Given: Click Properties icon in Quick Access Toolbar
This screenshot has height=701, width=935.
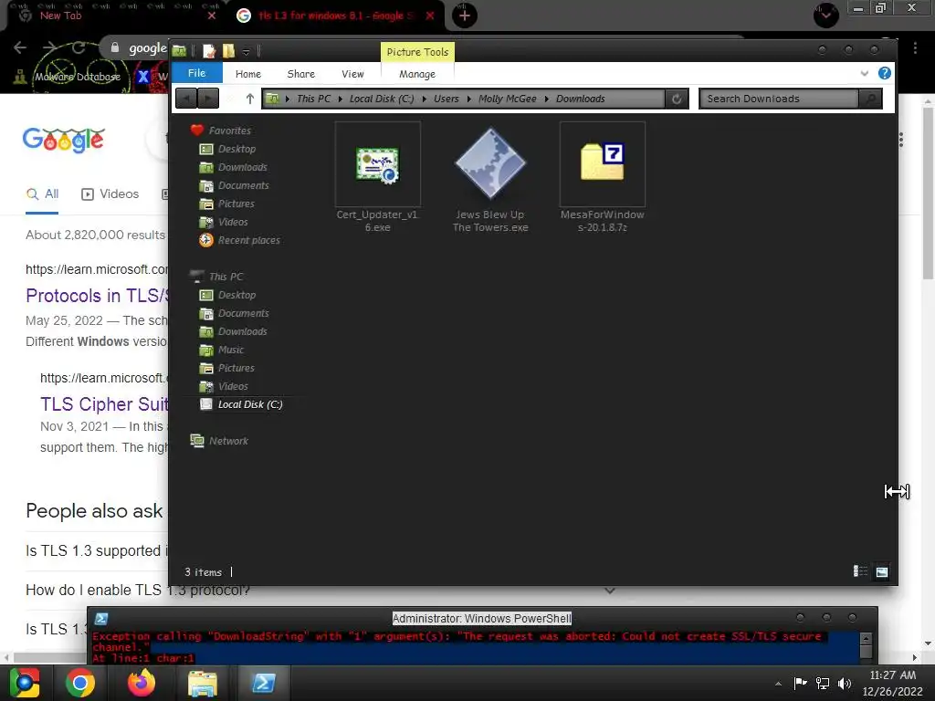Looking at the screenshot, I should [209, 51].
